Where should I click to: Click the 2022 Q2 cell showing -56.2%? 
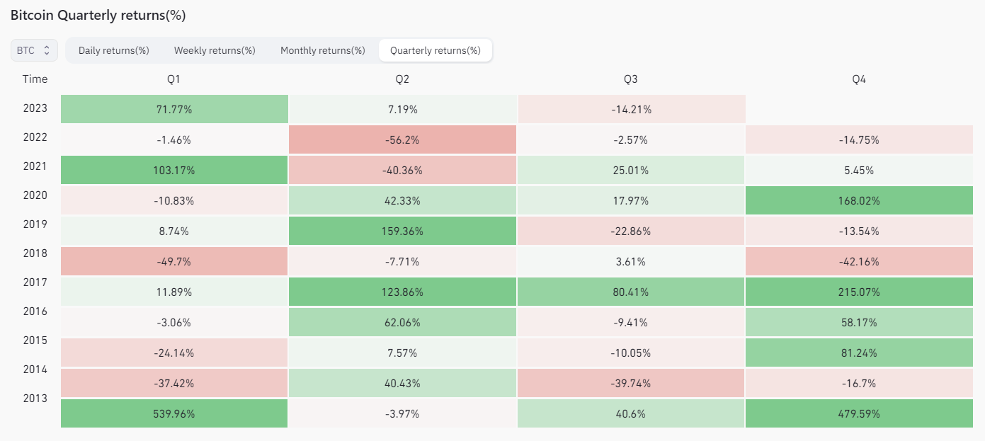[402, 140]
